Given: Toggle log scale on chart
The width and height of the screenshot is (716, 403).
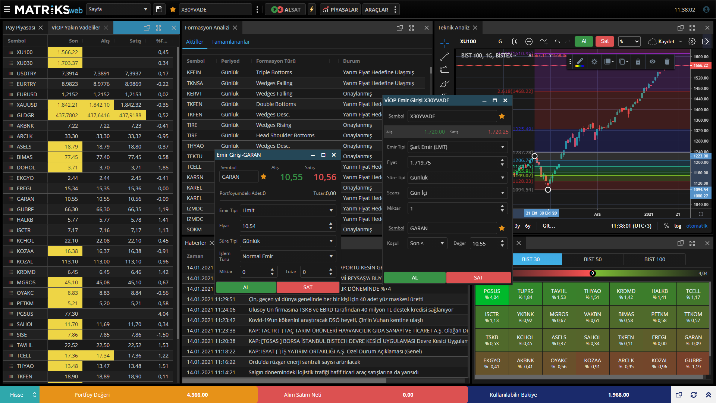Looking at the screenshot, I should coord(678,226).
